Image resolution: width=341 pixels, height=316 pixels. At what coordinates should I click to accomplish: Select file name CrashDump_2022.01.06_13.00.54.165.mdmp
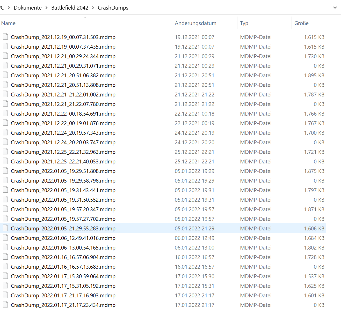coord(63,247)
